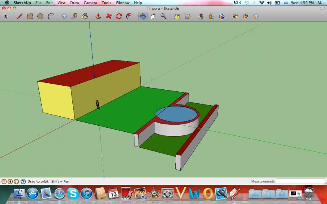Open the Camera menu

[90, 3]
